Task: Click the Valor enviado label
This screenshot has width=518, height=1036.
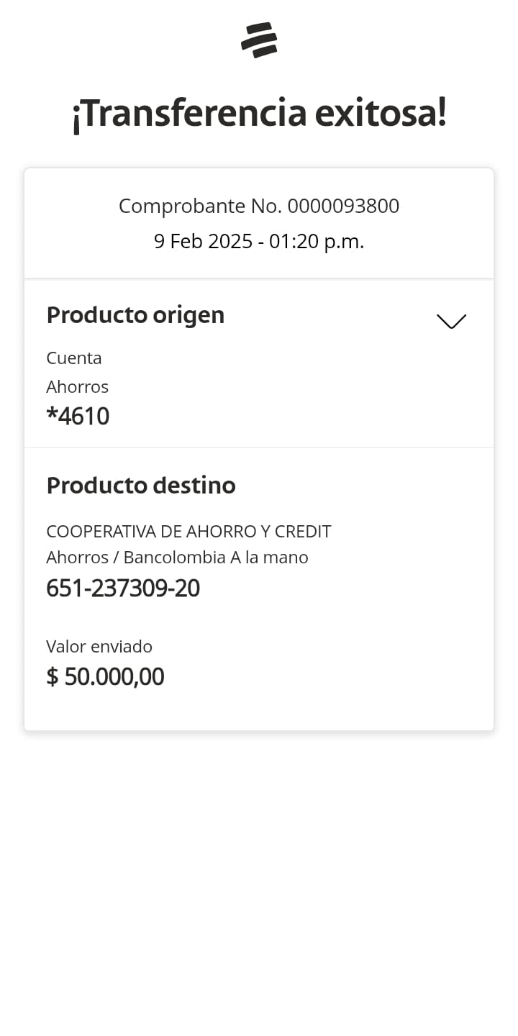Action: 99,647
